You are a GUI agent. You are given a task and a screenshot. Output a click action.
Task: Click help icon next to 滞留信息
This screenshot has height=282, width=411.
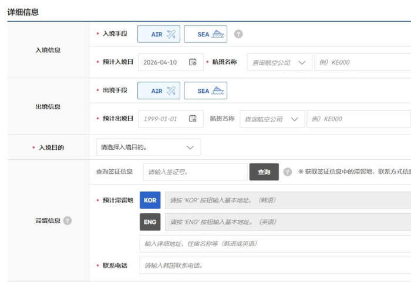tap(68, 221)
